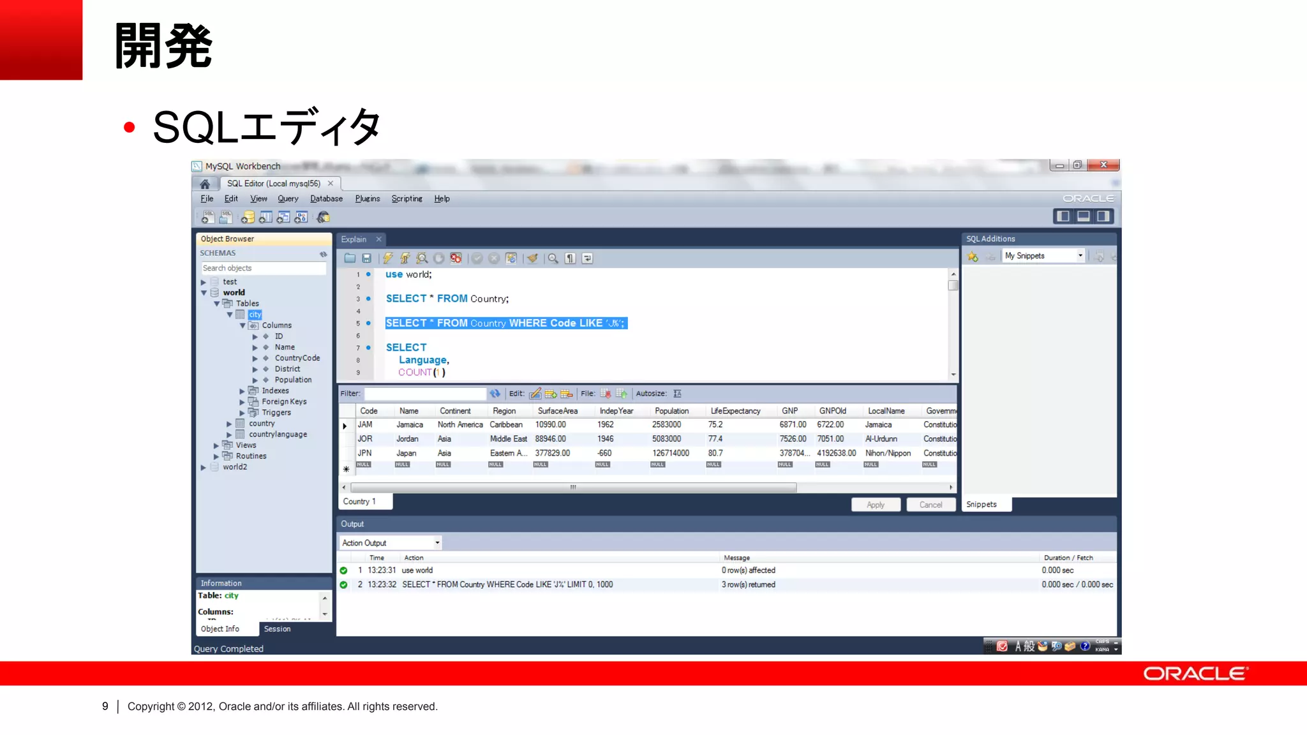The height and width of the screenshot is (735, 1307).
Task: Open the File menu
Action: pyautogui.click(x=207, y=199)
